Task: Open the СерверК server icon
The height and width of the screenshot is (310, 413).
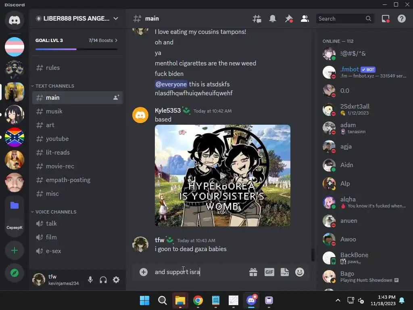Action: [15, 228]
